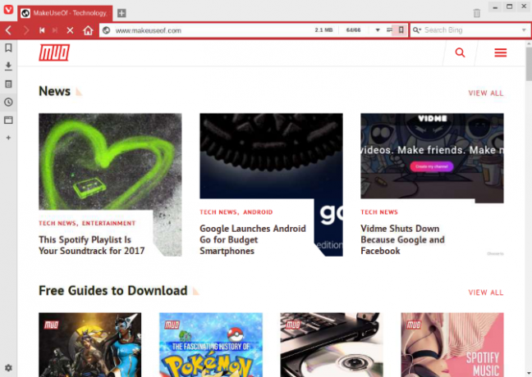Image resolution: width=532 pixels, height=377 pixels.
Task: Open the laptop CD drive guide thumbnail
Action: [332, 344]
